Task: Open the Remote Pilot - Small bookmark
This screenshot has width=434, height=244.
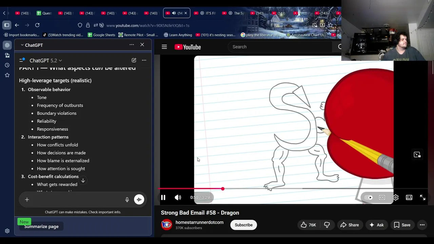Action: (x=138, y=35)
